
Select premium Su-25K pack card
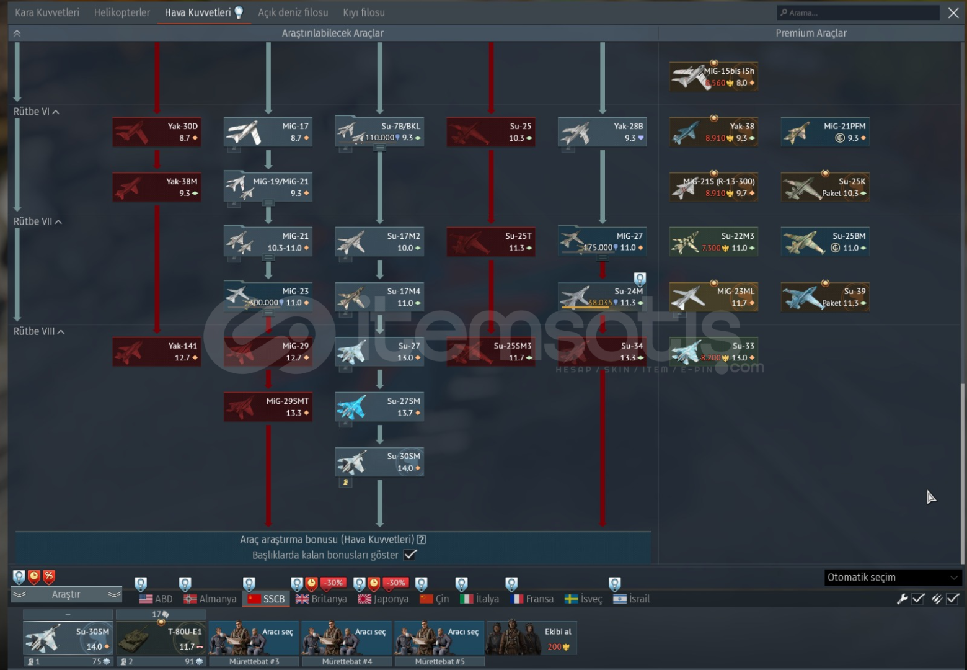click(x=825, y=187)
